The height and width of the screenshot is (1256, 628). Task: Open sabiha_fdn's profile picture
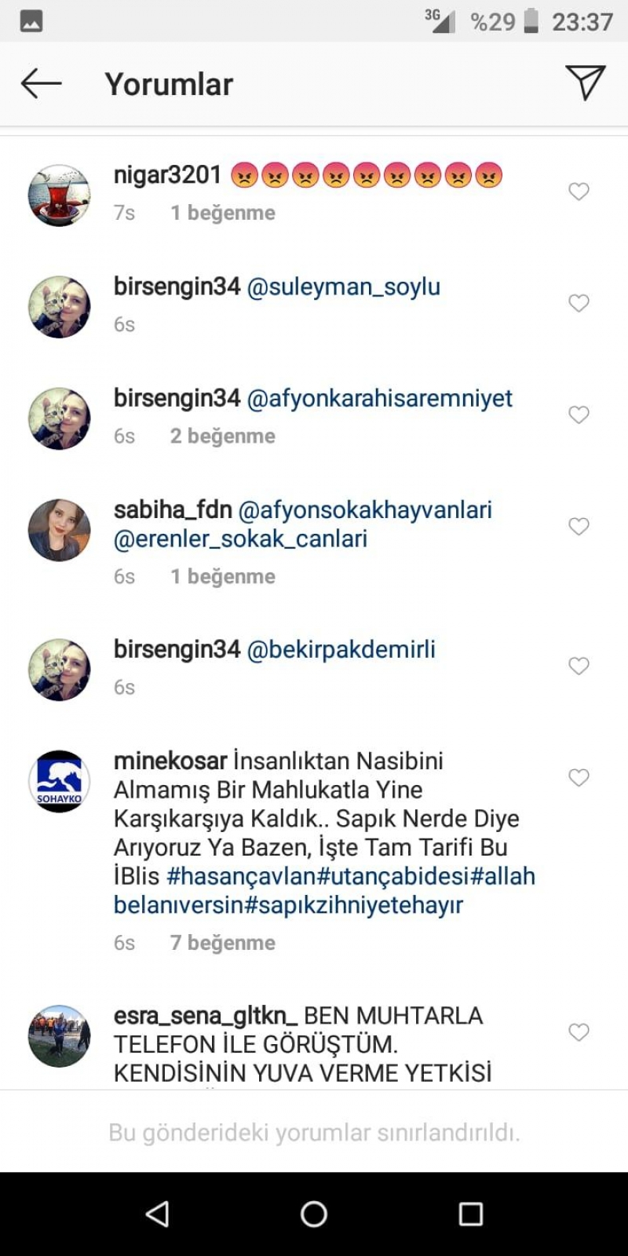click(x=60, y=530)
